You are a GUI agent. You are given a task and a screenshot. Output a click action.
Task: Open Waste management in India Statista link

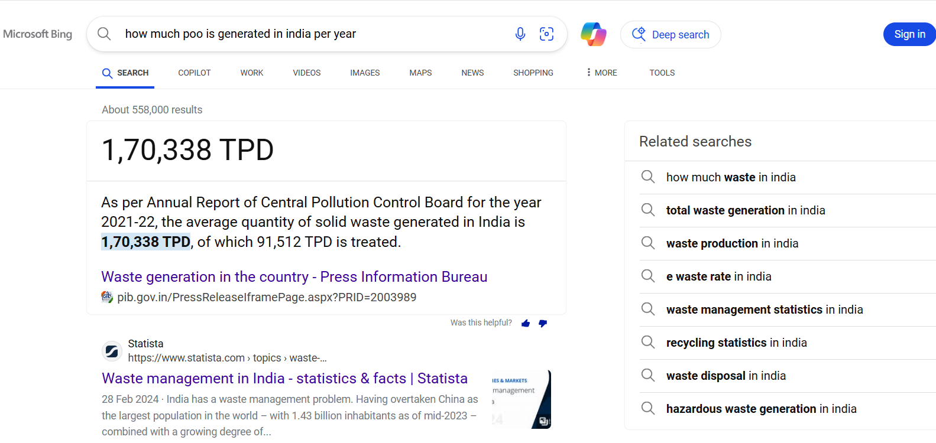(x=284, y=378)
